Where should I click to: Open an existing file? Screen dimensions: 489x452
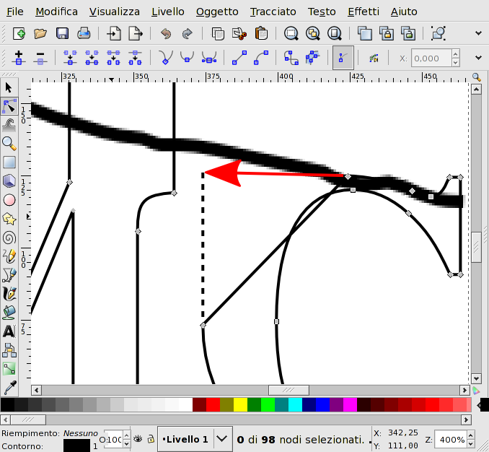tap(40, 33)
